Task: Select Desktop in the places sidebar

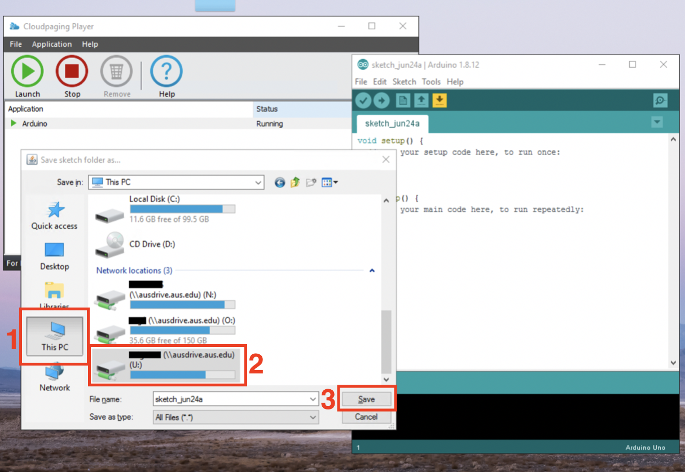Action: point(54,256)
